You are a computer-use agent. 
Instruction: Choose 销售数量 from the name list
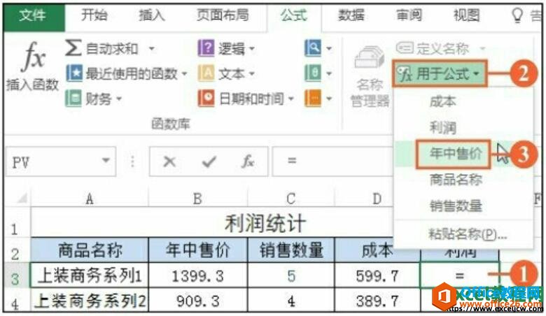463,206
